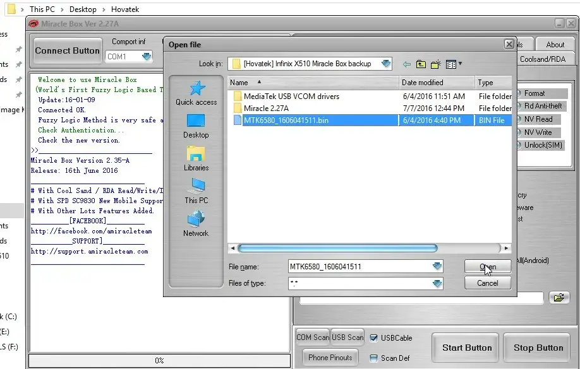Go up one folder level icon
The width and height of the screenshot is (580, 369).
(x=421, y=64)
